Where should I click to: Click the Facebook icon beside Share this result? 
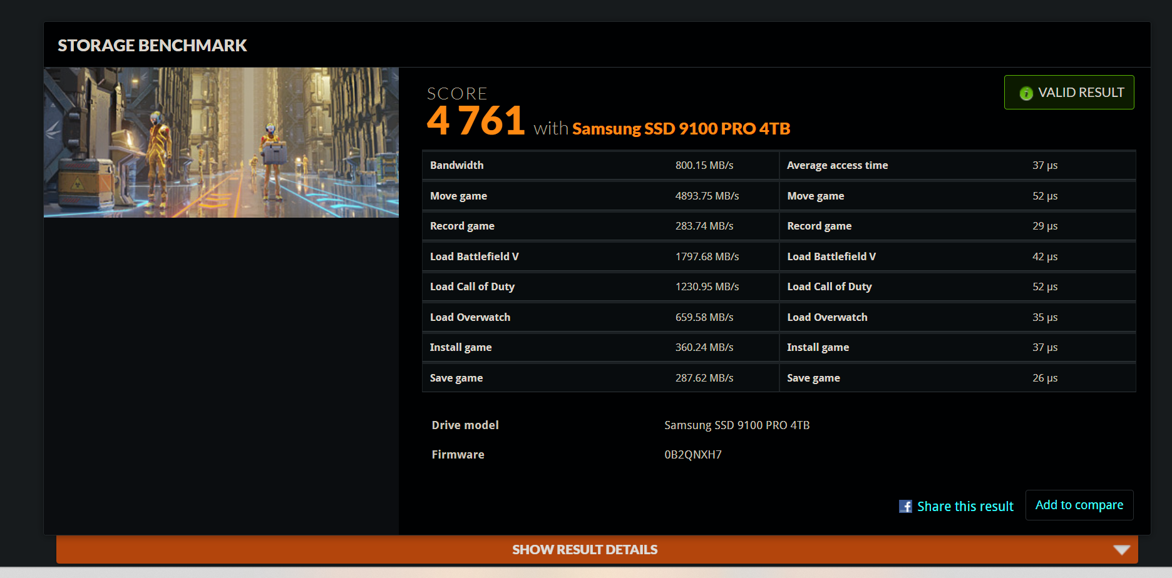click(x=905, y=506)
